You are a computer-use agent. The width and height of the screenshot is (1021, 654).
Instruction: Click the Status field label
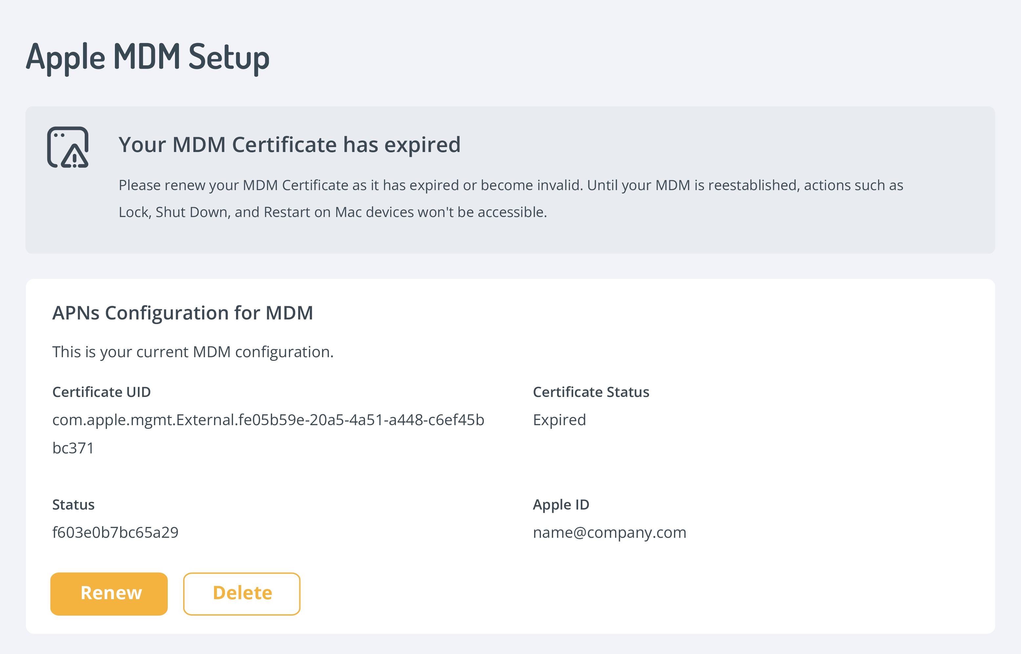(x=73, y=505)
